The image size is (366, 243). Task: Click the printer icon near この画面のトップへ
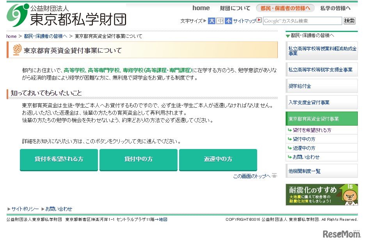[x=274, y=176]
